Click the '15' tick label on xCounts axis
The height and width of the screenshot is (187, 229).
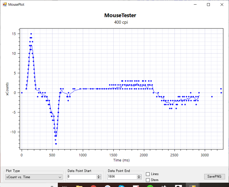(14, 34)
